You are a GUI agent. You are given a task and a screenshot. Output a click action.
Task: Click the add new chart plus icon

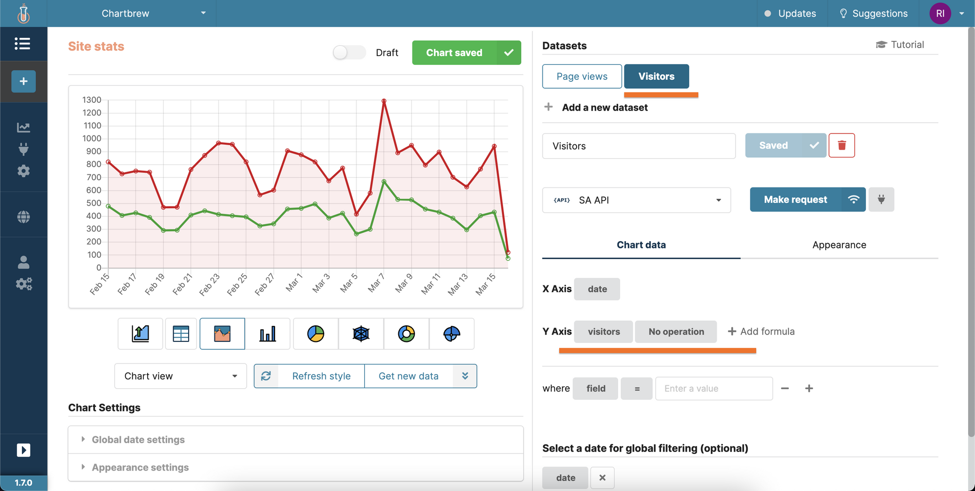[23, 81]
